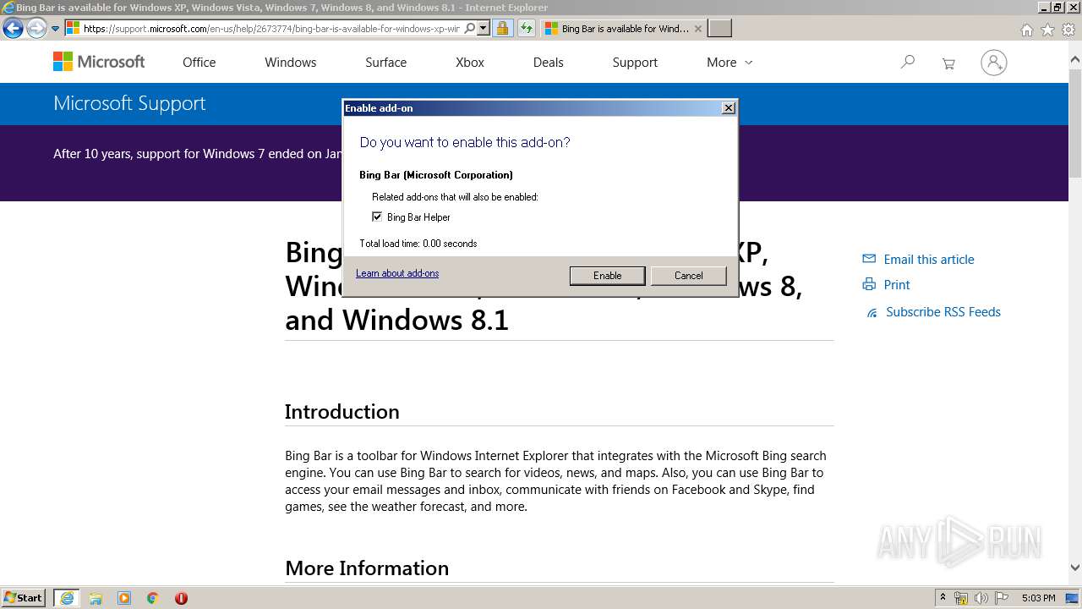The image size is (1082, 609).
Task: Click the scrollbar down arrow
Action: 1075,568
